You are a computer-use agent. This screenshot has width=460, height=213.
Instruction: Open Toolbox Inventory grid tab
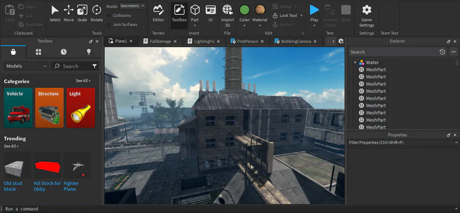(x=38, y=52)
